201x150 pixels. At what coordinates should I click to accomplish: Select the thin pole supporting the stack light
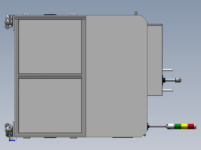pyautogui.click(x=158, y=127)
